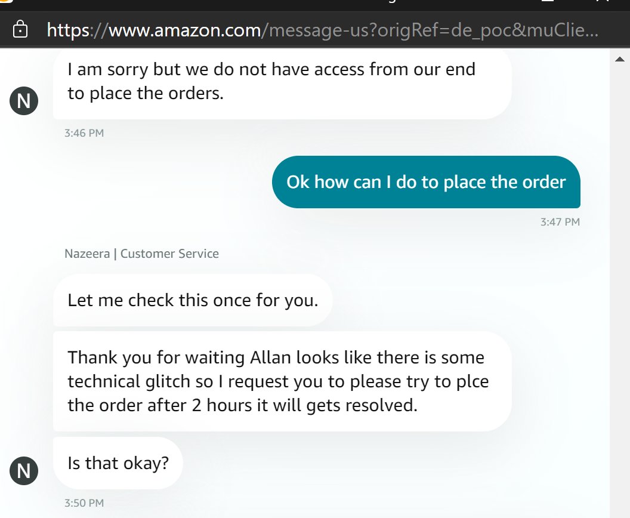
Task: Click the www.amazon.com domain text
Action: pyautogui.click(x=185, y=30)
